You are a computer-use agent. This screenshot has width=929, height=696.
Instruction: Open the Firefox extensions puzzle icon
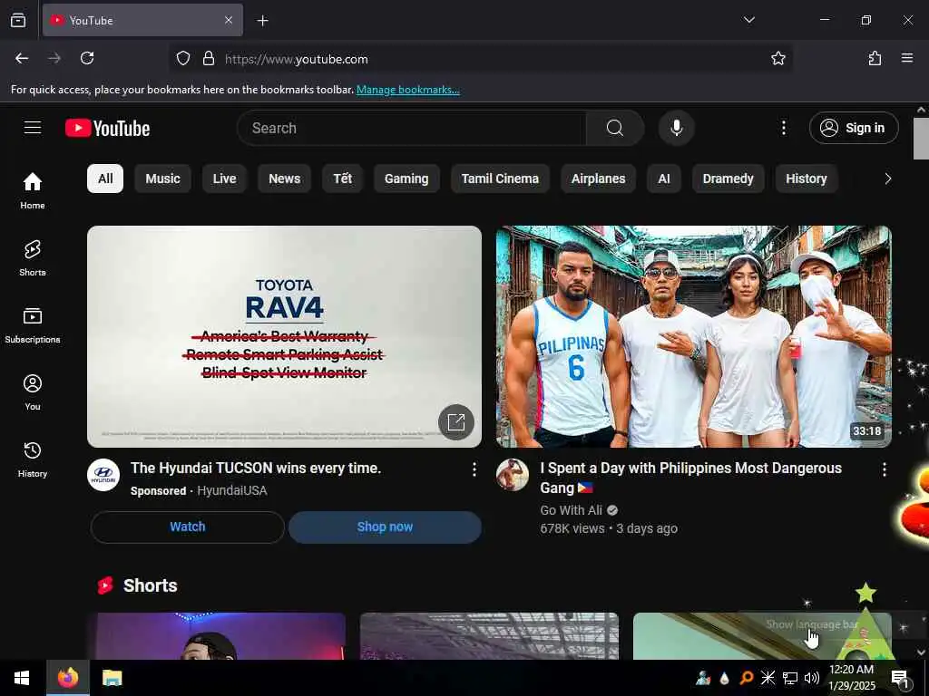tap(875, 58)
